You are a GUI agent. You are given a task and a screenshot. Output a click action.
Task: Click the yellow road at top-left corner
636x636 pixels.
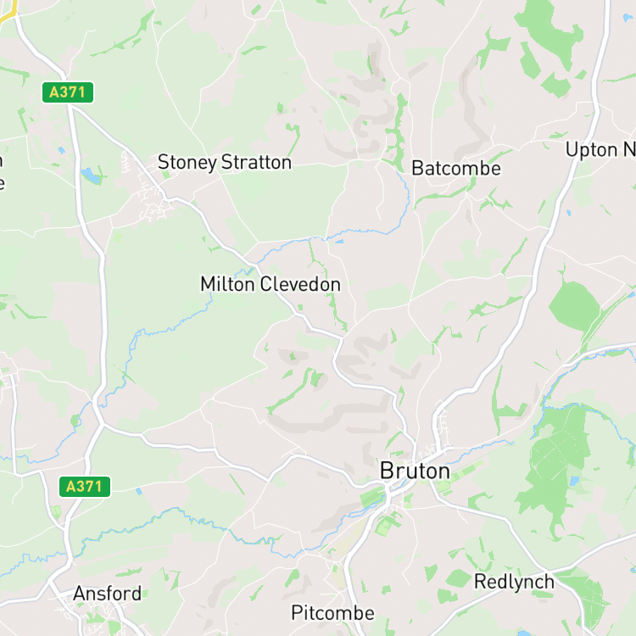pos(8,11)
